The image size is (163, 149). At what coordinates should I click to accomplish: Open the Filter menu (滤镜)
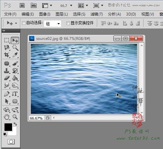point(97,14)
